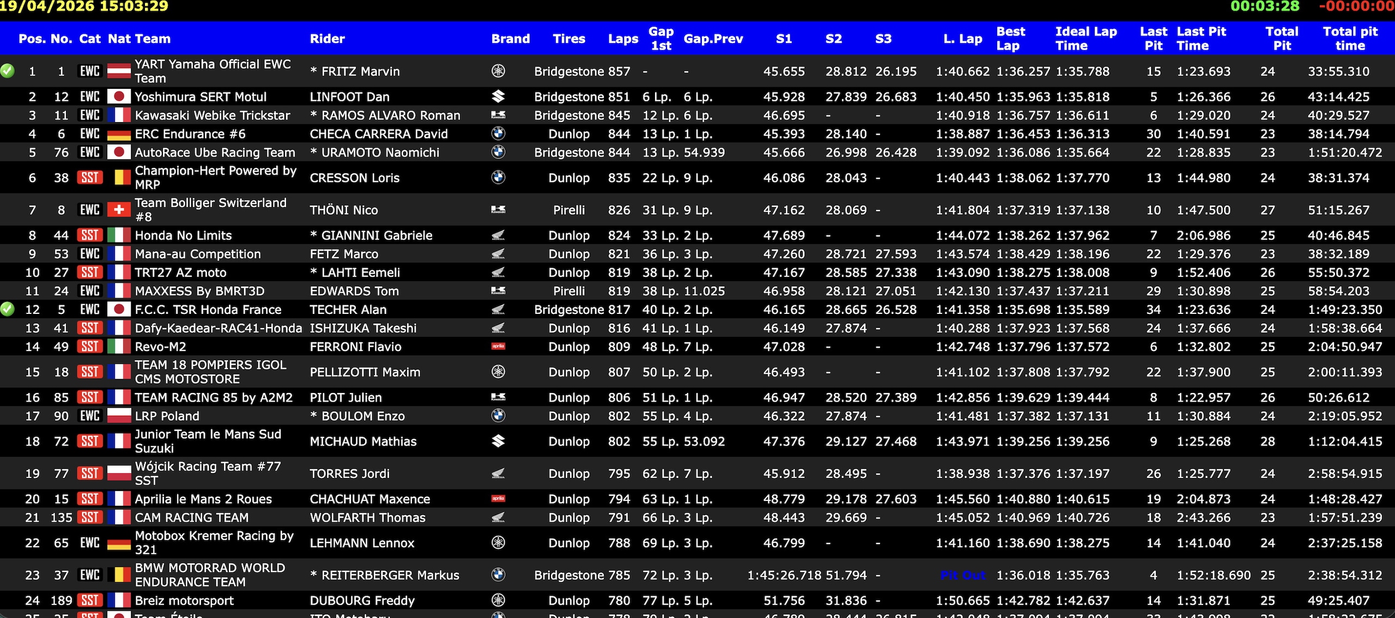The width and height of the screenshot is (1395, 618).
Task: Toggle green checkmark beside F.C.C. TSR Honda France
Action: (x=7, y=310)
